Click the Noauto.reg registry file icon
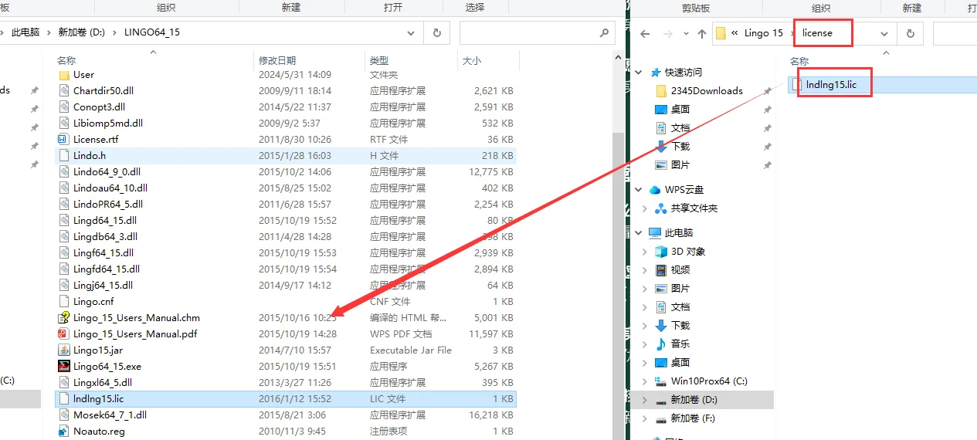 pyautogui.click(x=64, y=432)
